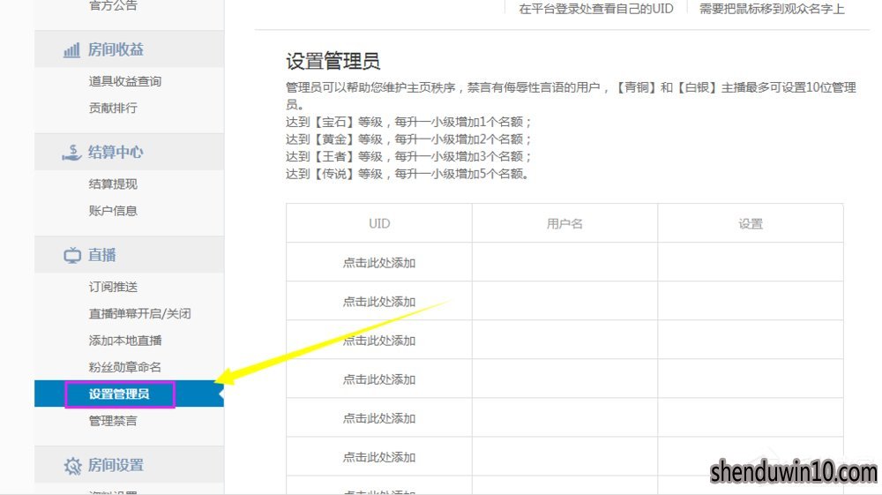Click the UID column header

pyautogui.click(x=379, y=224)
